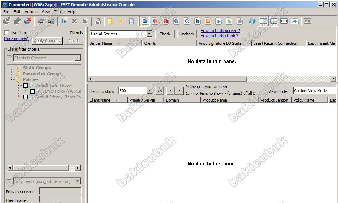The height and width of the screenshot is (203, 338).
Task: Click the servers with gear settings icon
Action: [51, 21]
